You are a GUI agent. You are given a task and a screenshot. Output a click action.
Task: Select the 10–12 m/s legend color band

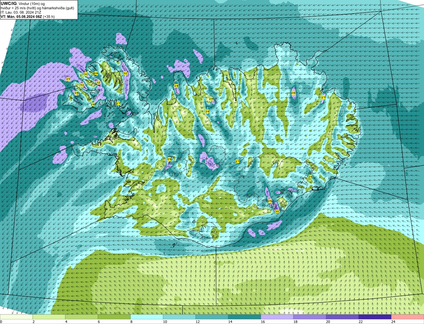click(180, 317)
